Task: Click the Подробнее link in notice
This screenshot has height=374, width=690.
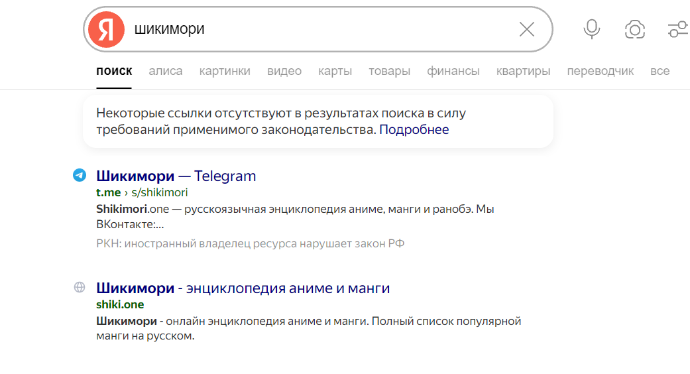Action: [414, 130]
